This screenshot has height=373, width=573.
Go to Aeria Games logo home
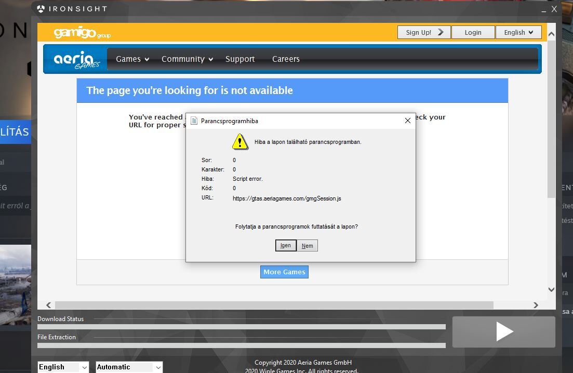(x=77, y=60)
